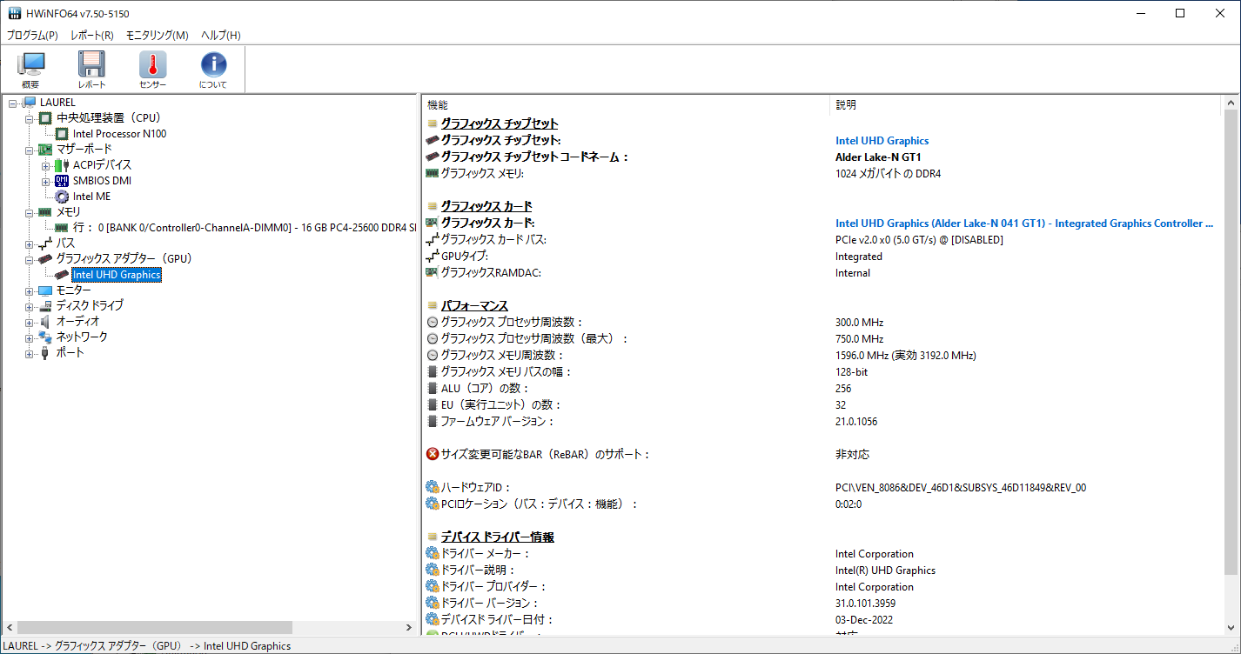Screen dimensions: 1241x654
Task: Collapse the メモリ branch
Action: pyautogui.click(x=30, y=212)
